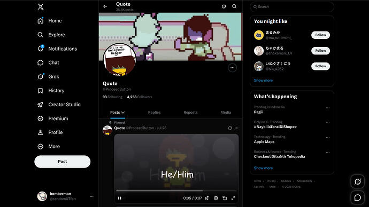The image size is (369, 207).
Task: Click into the Search field
Action: click(292, 7)
